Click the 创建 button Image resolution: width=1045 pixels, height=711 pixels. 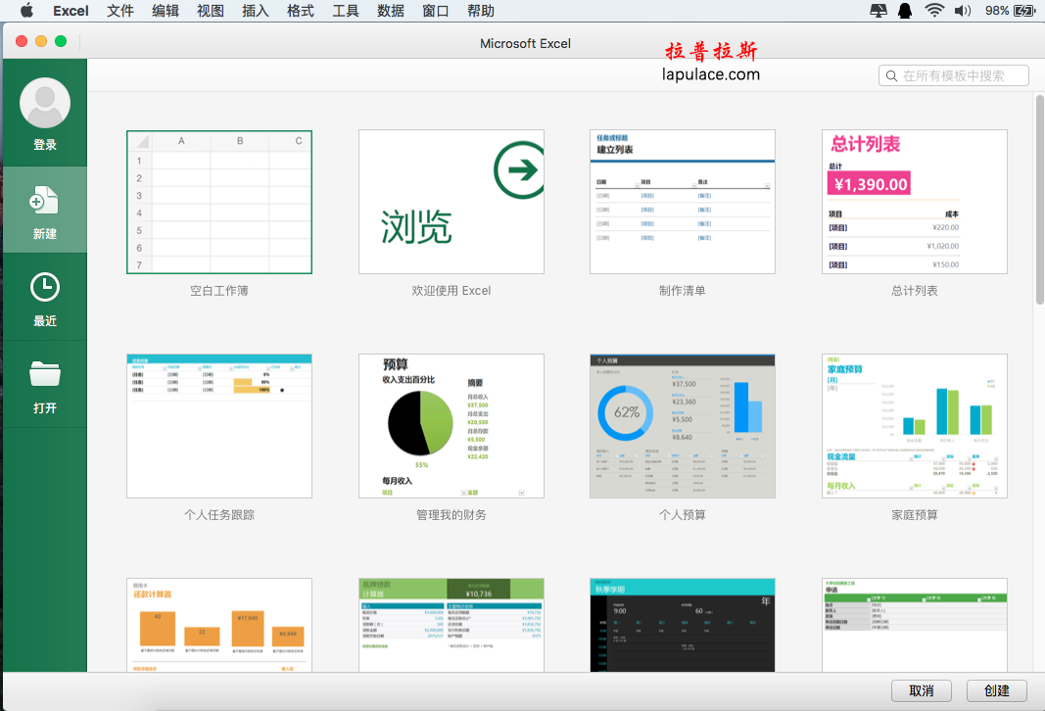(996, 691)
